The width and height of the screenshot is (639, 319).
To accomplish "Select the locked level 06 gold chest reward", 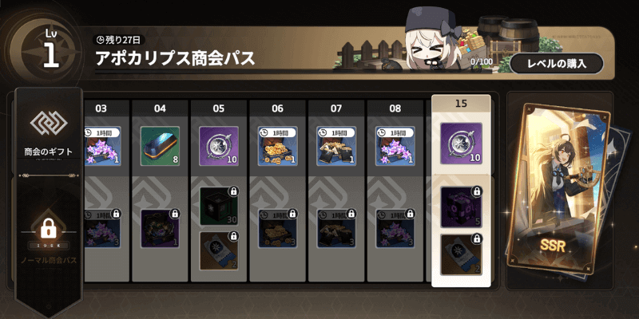I will pyautogui.click(x=277, y=229).
